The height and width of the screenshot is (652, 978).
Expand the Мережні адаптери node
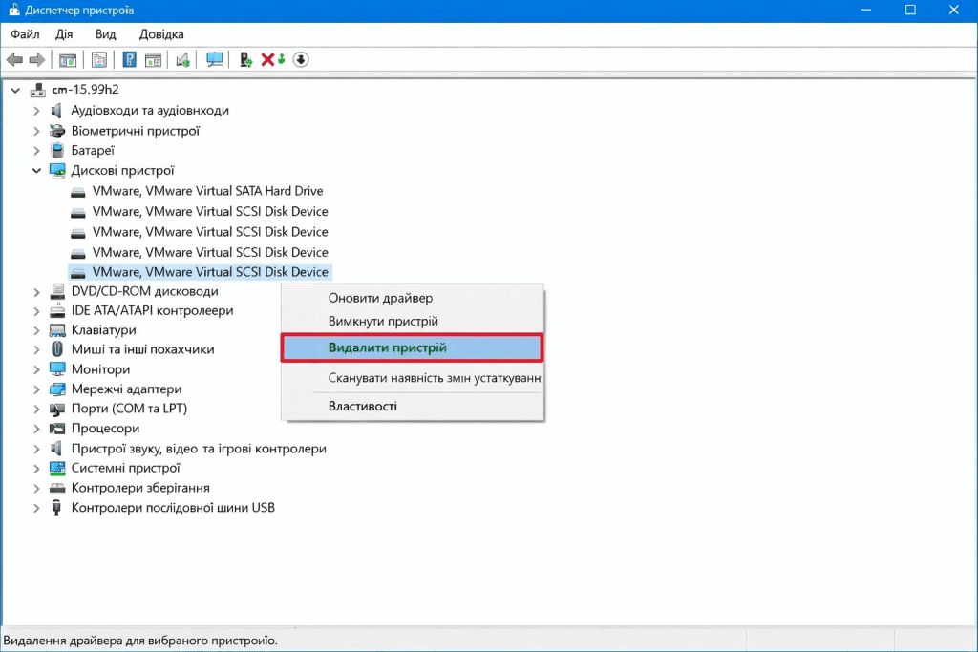click(37, 389)
